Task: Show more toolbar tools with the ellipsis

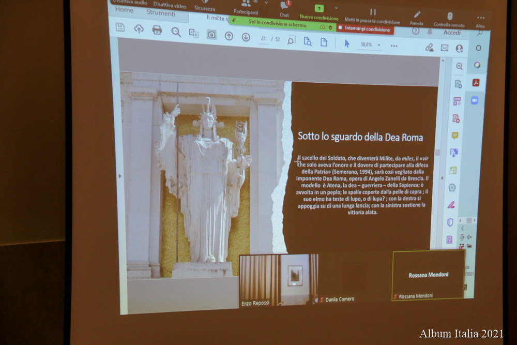Action: [x=394, y=46]
